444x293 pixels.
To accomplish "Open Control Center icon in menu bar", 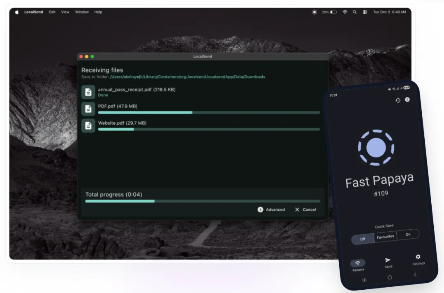I will 365,12.
